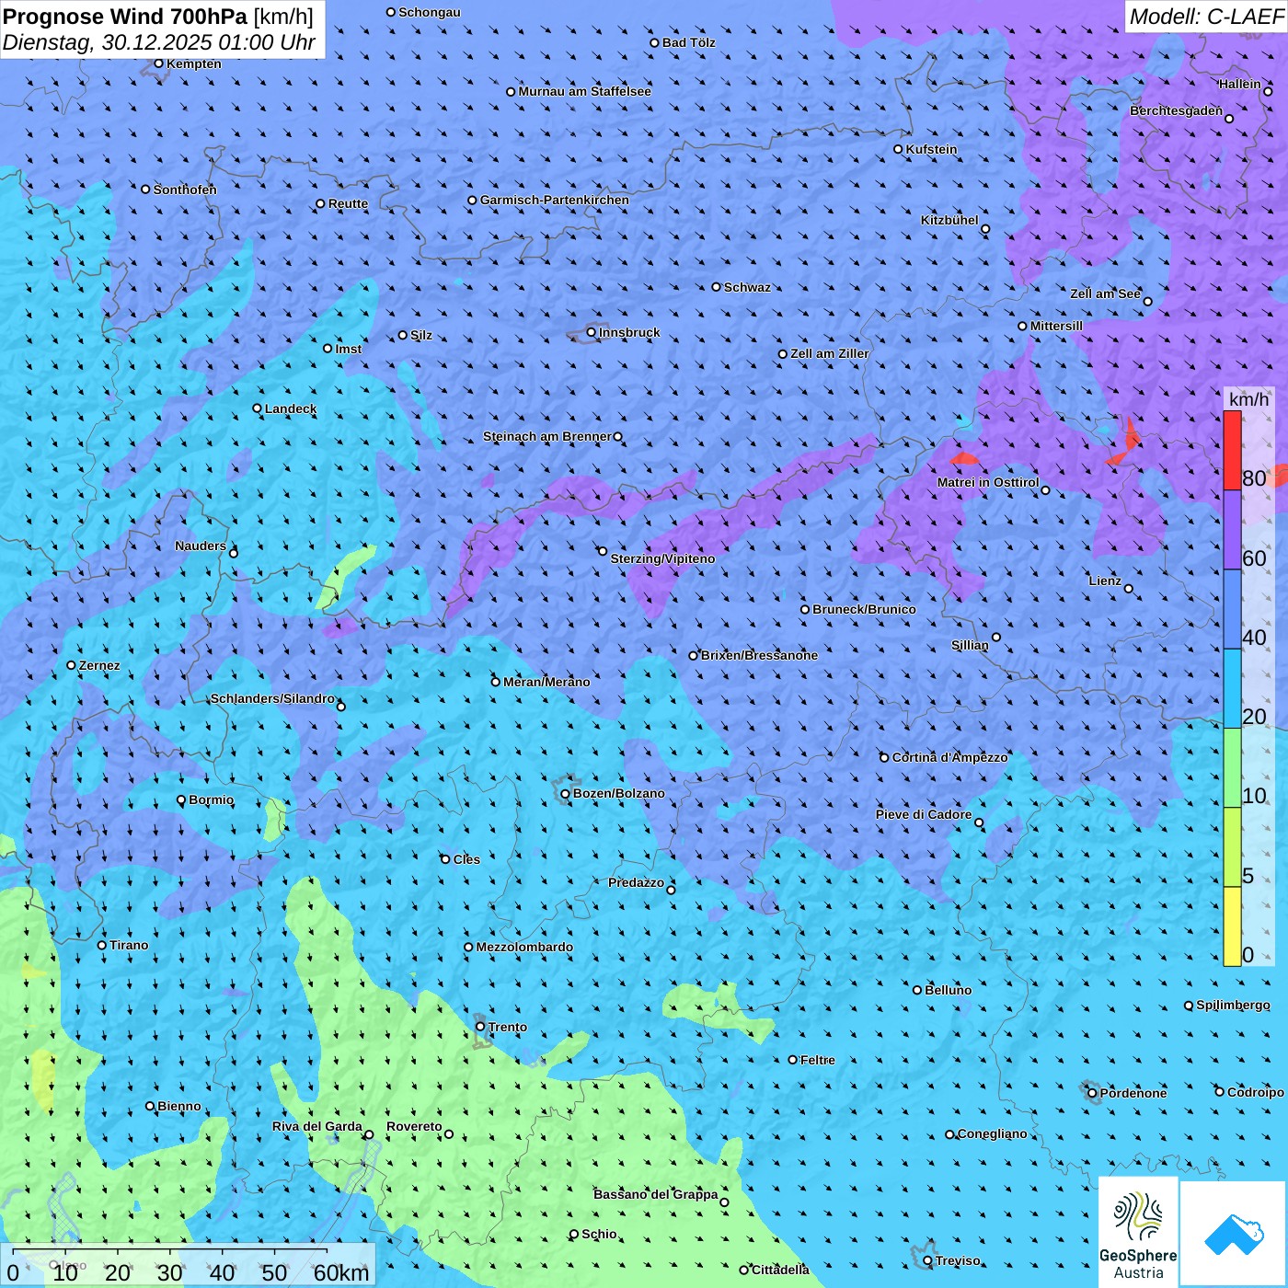Click the Nauders location dot
This screenshot has height=1288, width=1288.
(x=234, y=553)
